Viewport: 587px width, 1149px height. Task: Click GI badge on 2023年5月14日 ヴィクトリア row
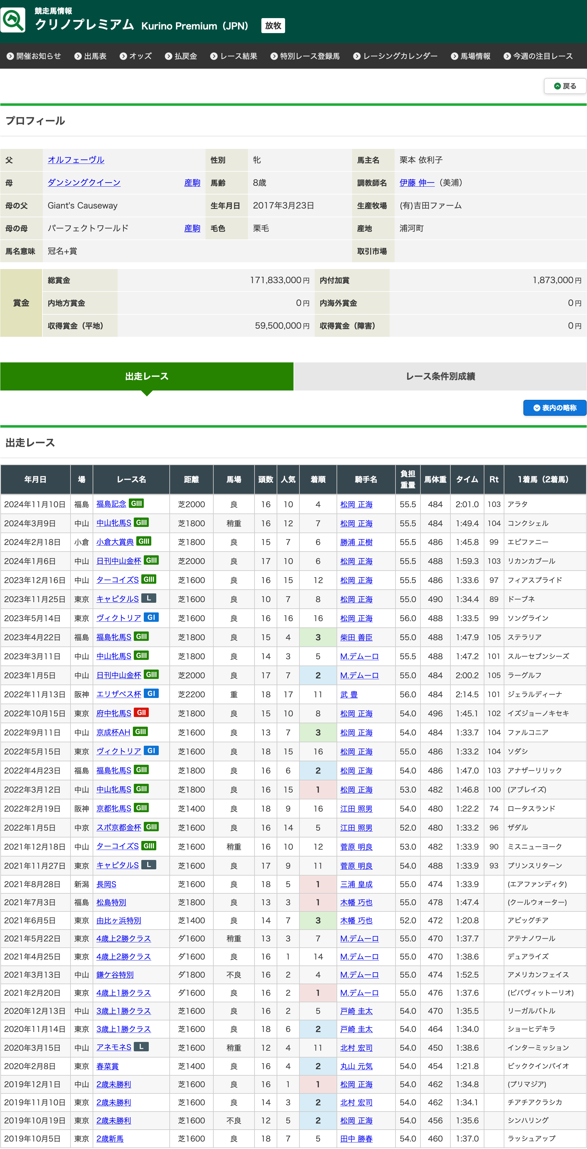[x=151, y=618]
